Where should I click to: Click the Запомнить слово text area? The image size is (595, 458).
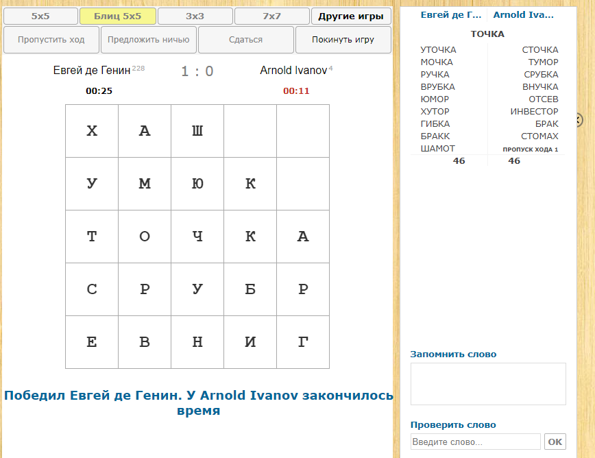point(488,384)
